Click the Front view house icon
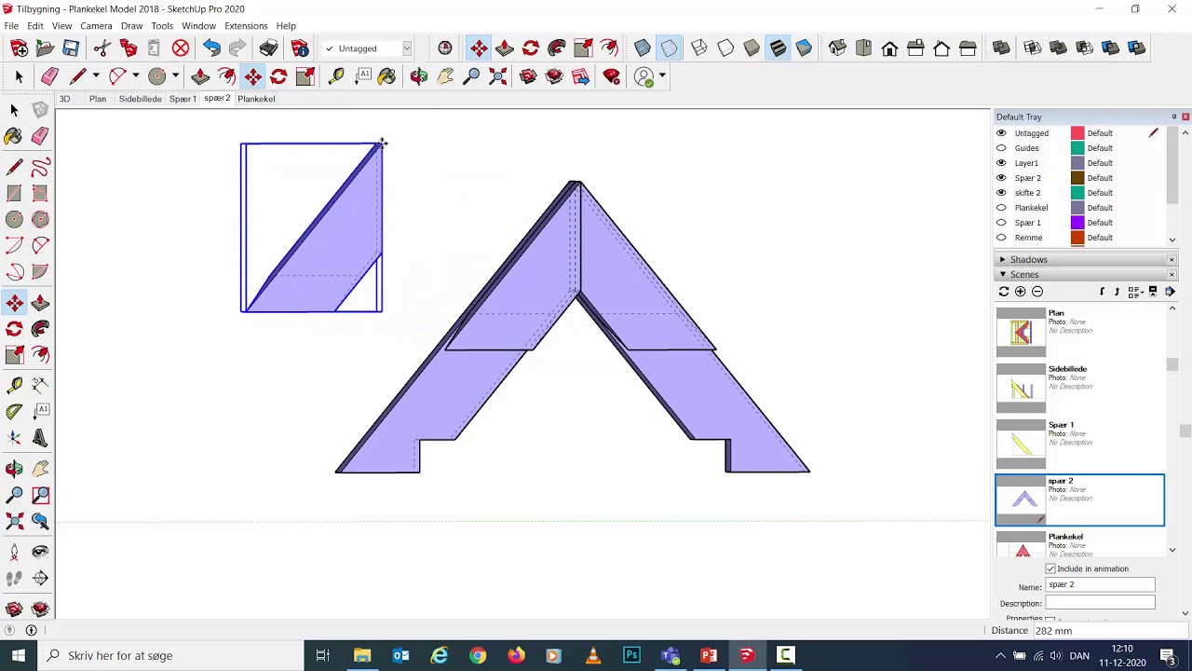1192x671 pixels. (x=889, y=48)
